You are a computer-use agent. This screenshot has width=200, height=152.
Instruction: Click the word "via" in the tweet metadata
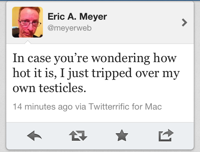click(x=81, y=107)
